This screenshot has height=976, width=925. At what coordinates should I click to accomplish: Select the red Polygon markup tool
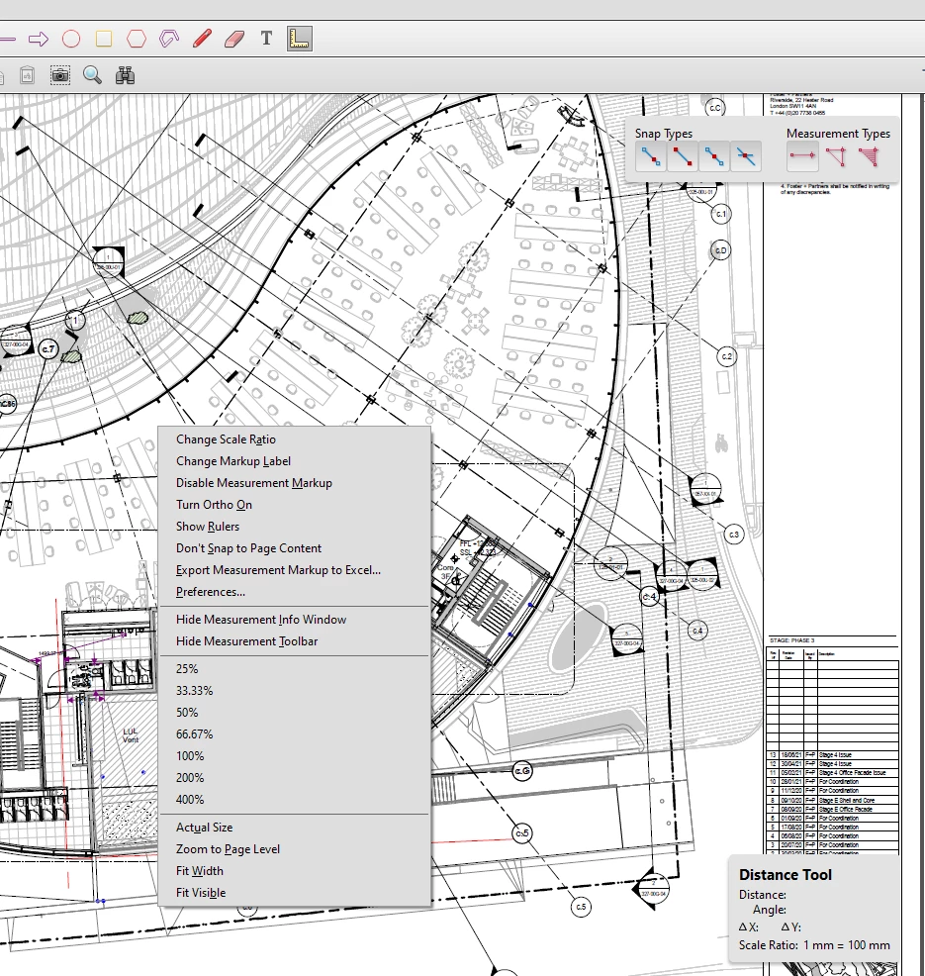pyautogui.click(x=137, y=40)
